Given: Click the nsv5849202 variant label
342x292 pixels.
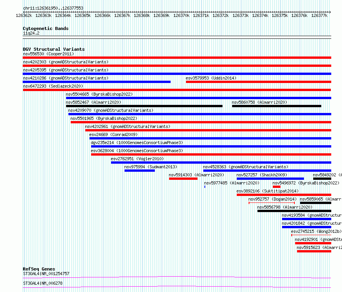Looking at the screenshot, I should [327, 175].
